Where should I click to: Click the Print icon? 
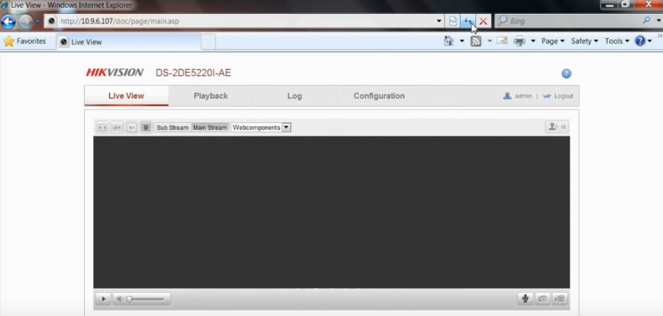coord(519,41)
